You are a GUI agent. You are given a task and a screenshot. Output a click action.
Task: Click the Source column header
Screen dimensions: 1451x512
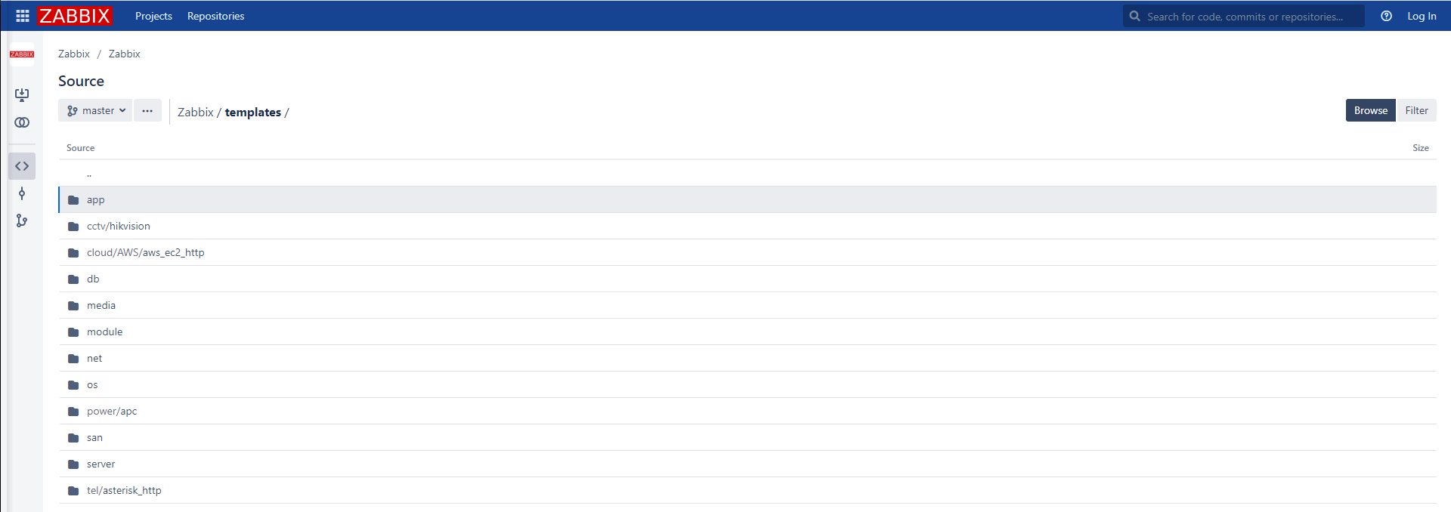pyautogui.click(x=80, y=148)
